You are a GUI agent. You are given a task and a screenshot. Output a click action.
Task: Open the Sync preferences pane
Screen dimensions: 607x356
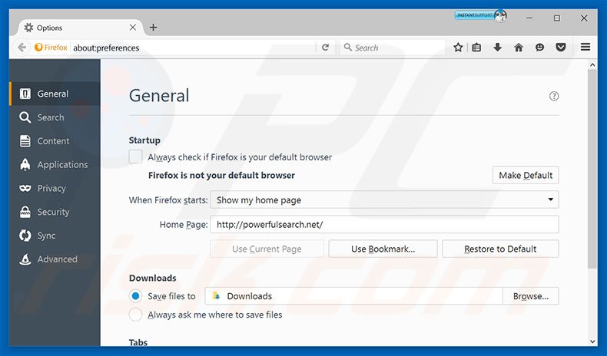coord(55,236)
